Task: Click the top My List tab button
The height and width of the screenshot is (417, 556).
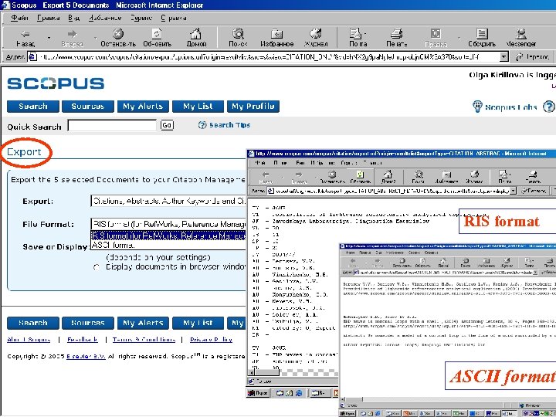Action: pyautogui.click(x=198, y=107)
